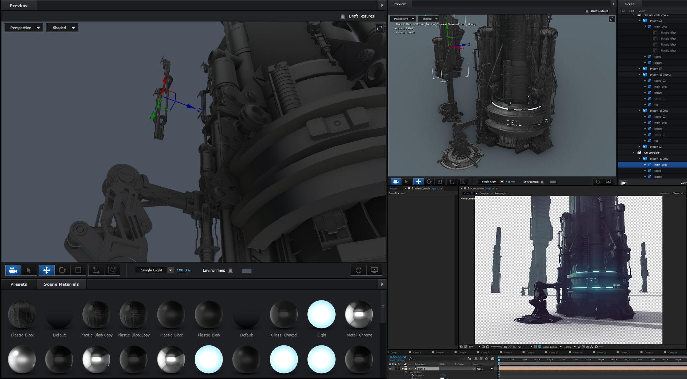Enable the Environment checkbox
The width and height of the screenshot is (687, 379).
click(230, 270)
